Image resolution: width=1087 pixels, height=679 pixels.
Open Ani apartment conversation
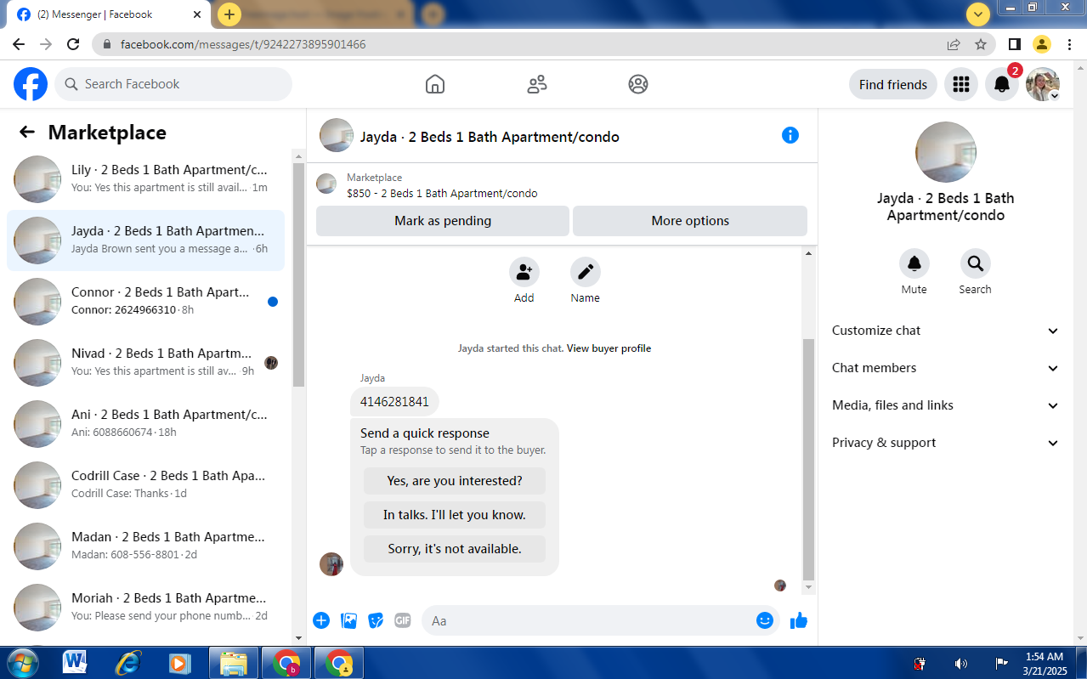(146, 424)
